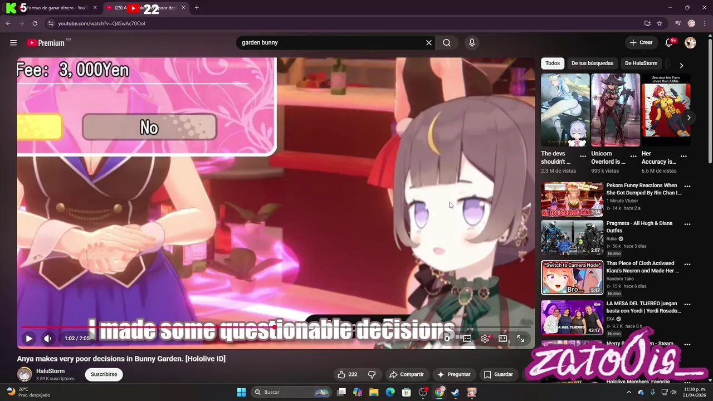Open the taskbar clock and date

tap(694, 392)
